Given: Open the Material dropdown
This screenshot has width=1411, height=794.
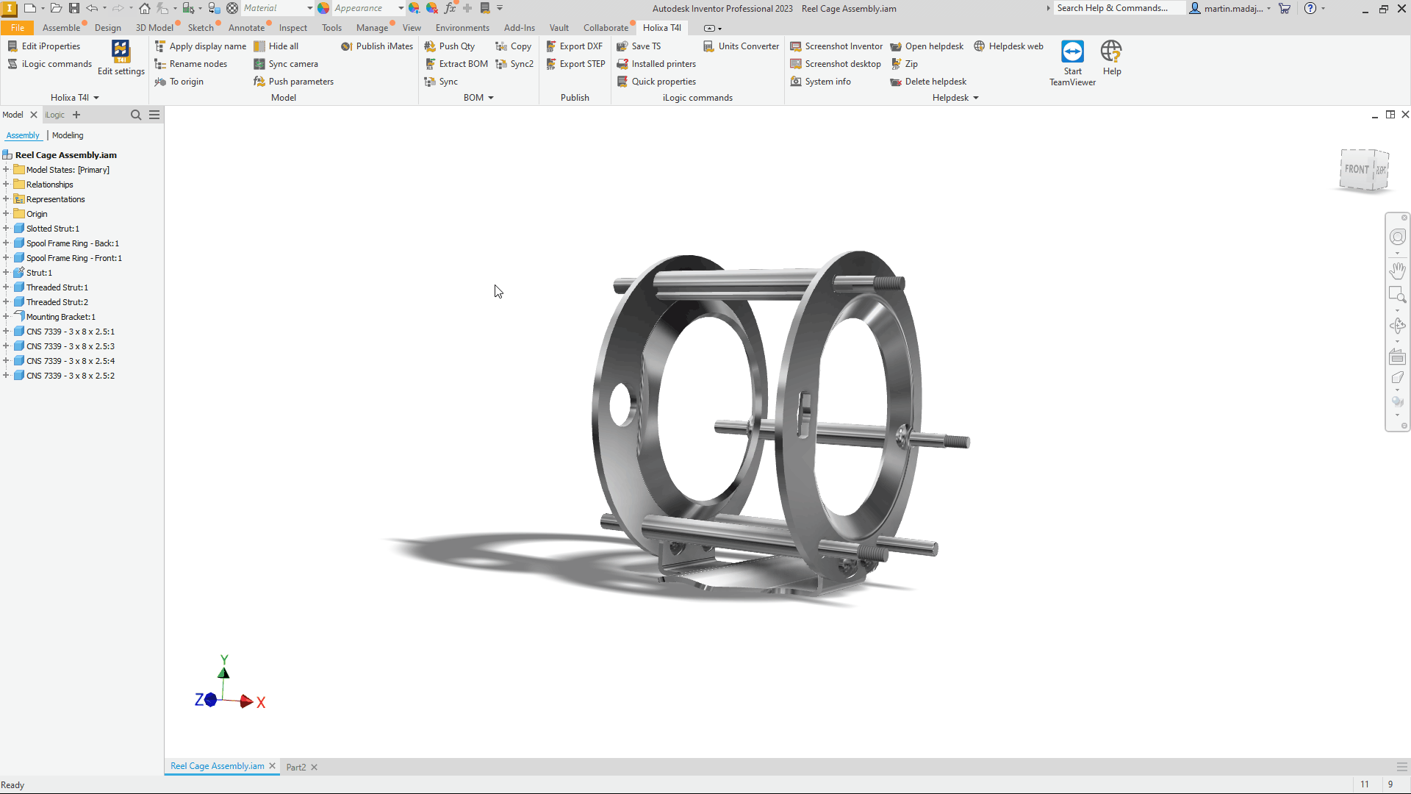Looking at the screenshot, I should tap(309, 8).
